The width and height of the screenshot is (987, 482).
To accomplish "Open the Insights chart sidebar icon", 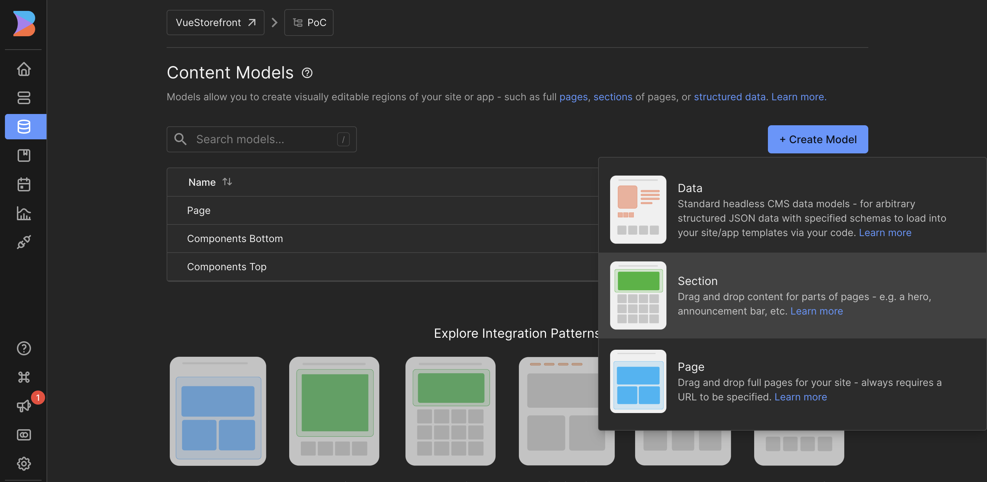I will [x=24, y=213].
